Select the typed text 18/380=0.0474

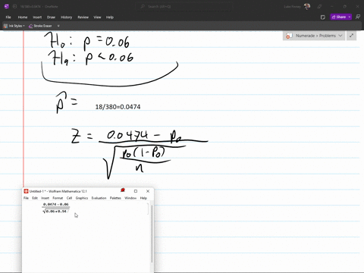[118, 107]
